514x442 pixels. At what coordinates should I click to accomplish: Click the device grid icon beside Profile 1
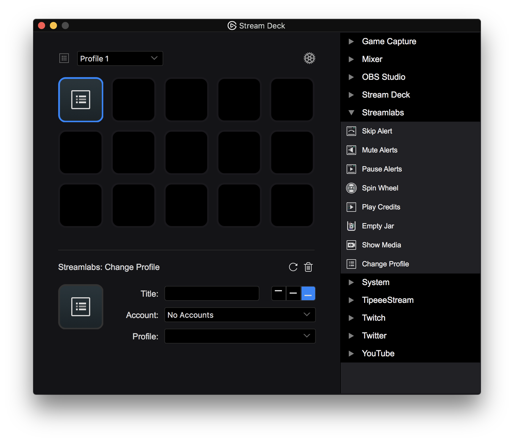[x=64, y=58]
